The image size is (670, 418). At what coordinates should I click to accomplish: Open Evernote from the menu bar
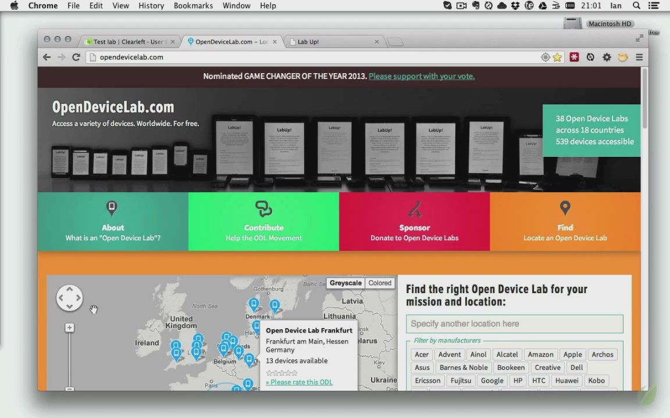[475, 6]
